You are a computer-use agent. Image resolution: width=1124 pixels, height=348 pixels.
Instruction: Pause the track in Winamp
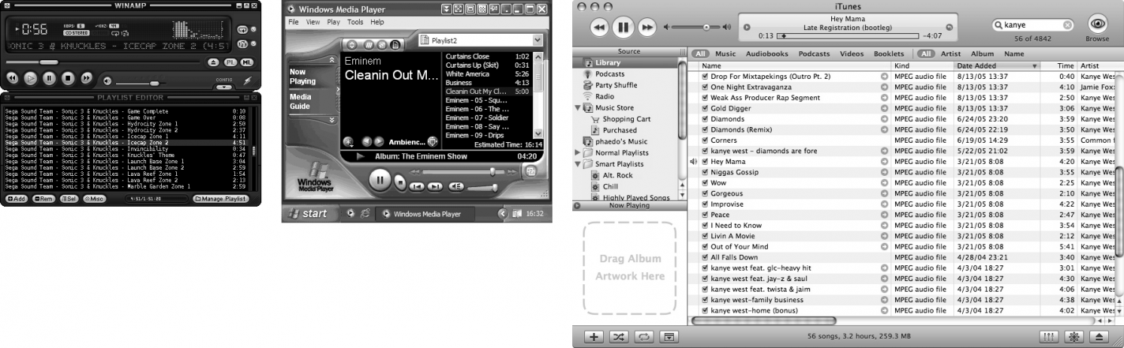[x=49, y=77]
